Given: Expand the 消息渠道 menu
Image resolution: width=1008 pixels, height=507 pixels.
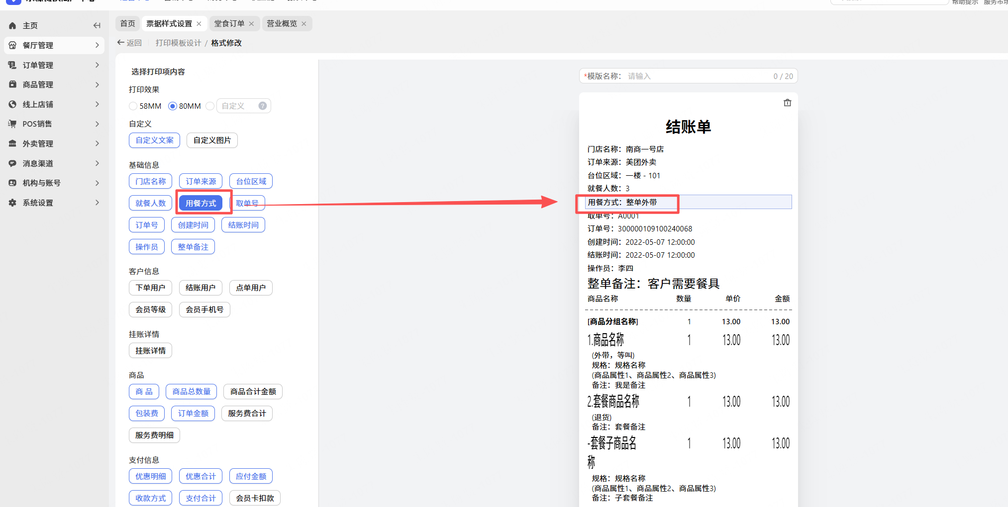Looking at the screenshot, I should pos(97,163).
